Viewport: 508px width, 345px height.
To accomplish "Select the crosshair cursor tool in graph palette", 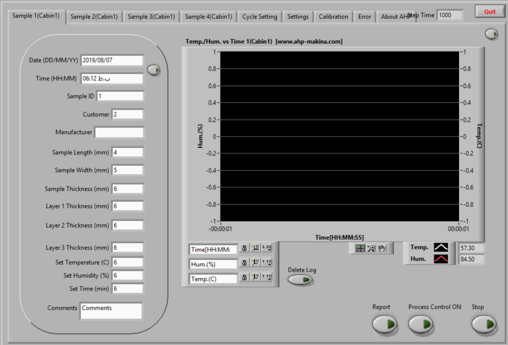I will (x=361, y=248).
